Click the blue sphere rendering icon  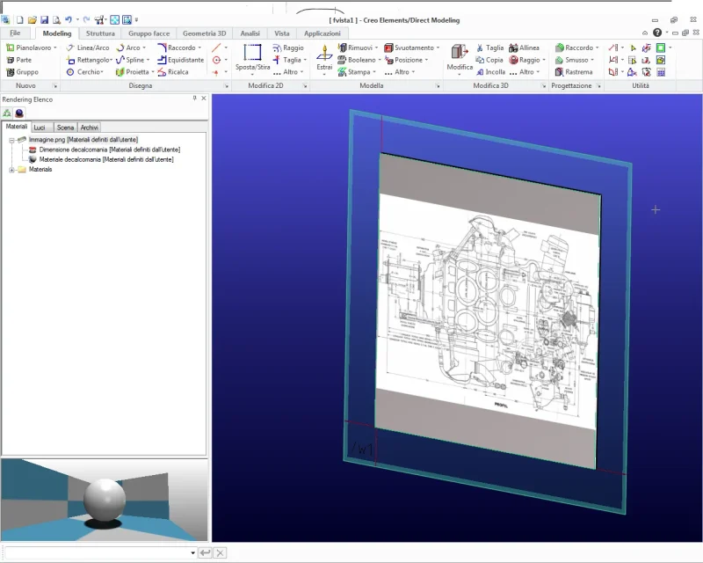pyautogui.click(x=19, y=113)
